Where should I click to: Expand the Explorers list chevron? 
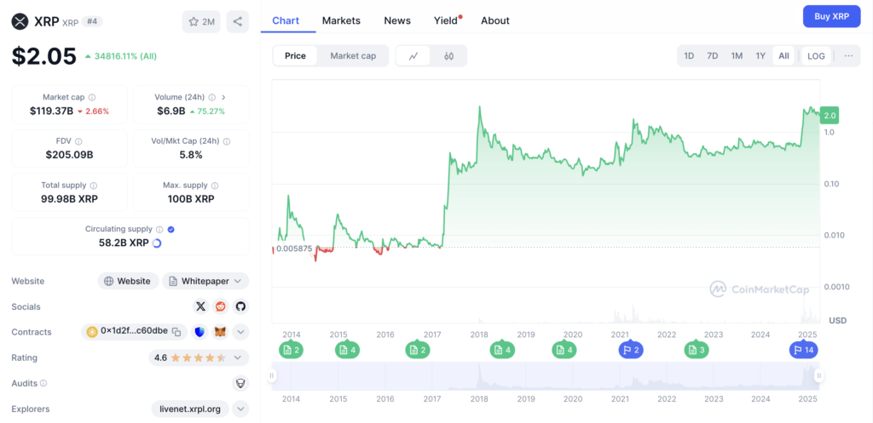click(240, 409)
